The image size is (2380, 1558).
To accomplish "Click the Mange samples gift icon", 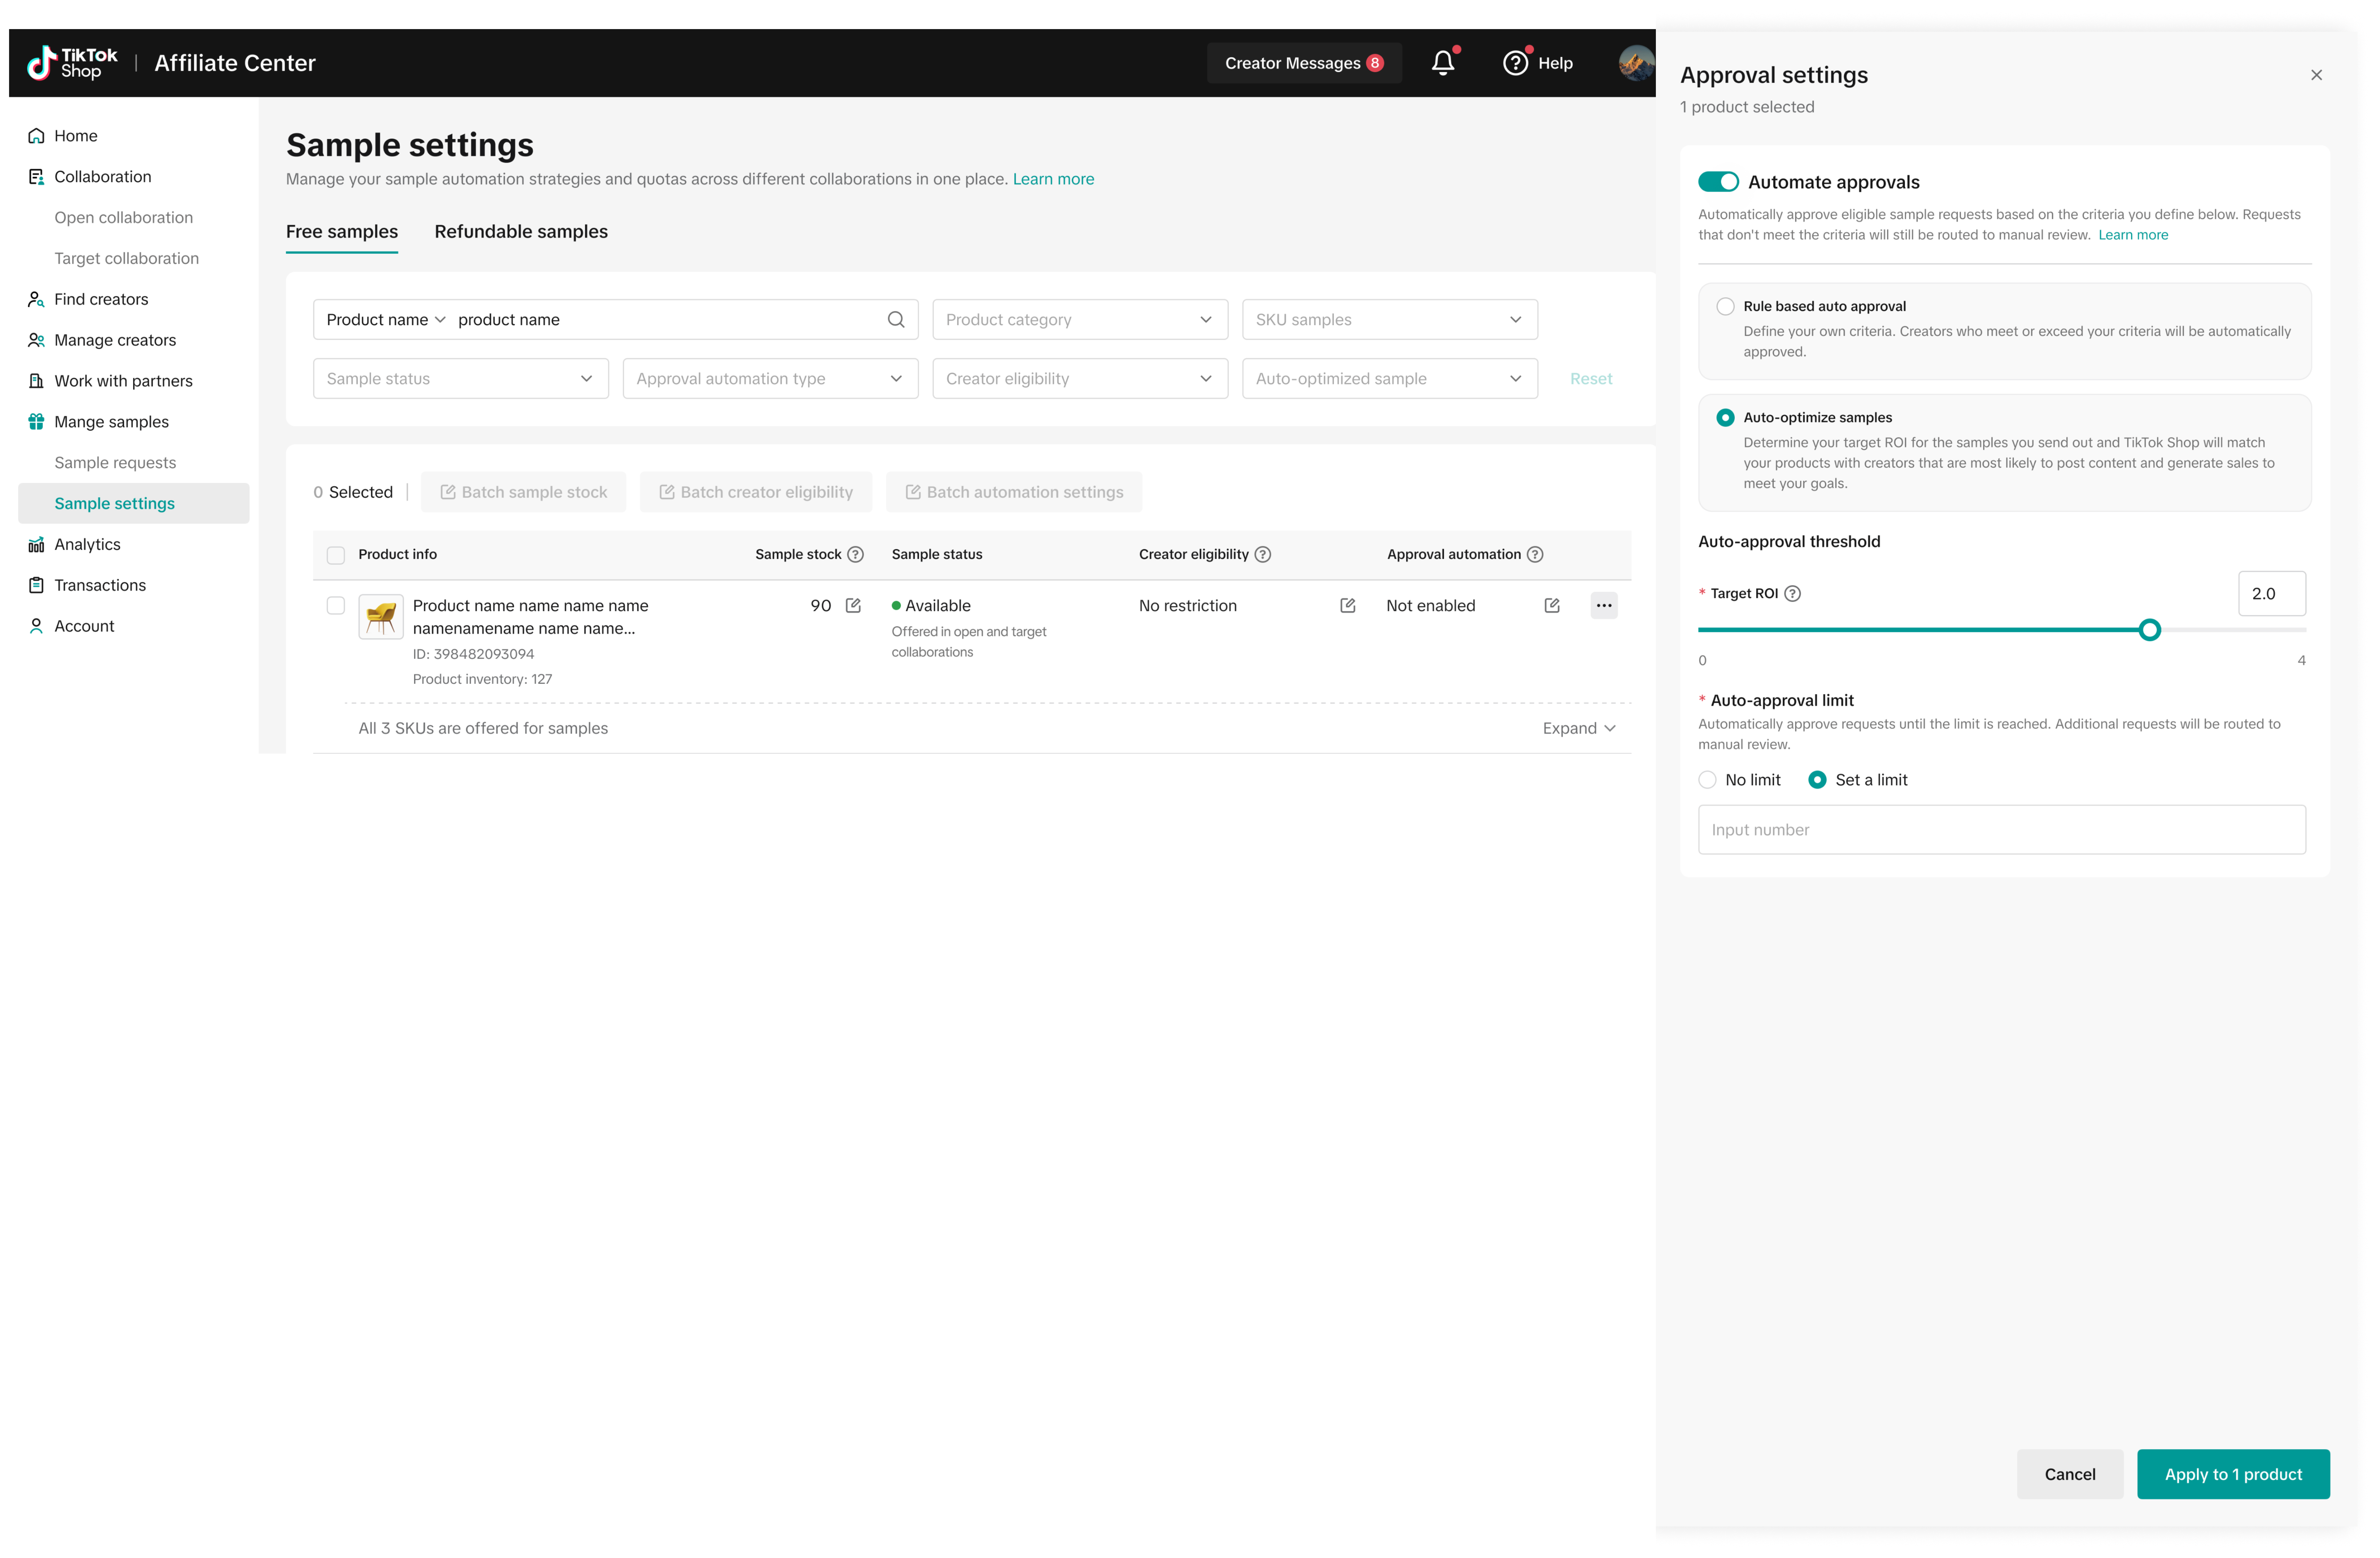I will [36, 422].
